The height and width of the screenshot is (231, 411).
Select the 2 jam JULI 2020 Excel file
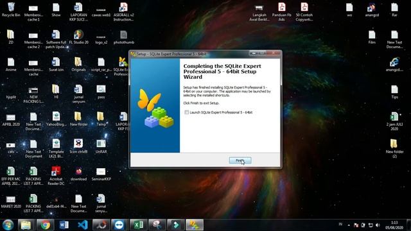point(394,121)
